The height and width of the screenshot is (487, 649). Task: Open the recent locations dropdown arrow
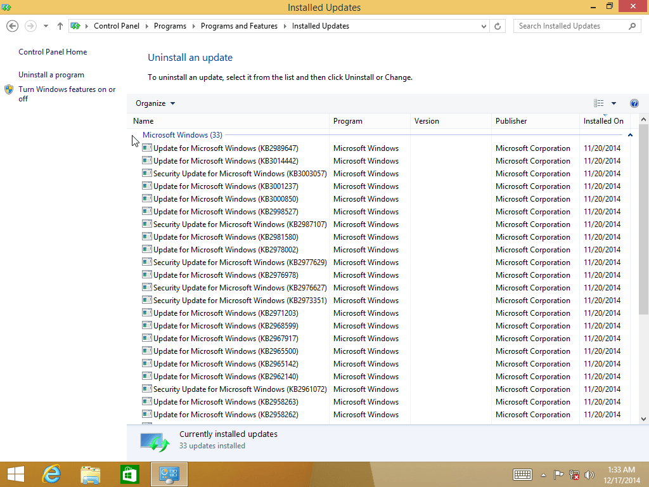click(46, 26)
